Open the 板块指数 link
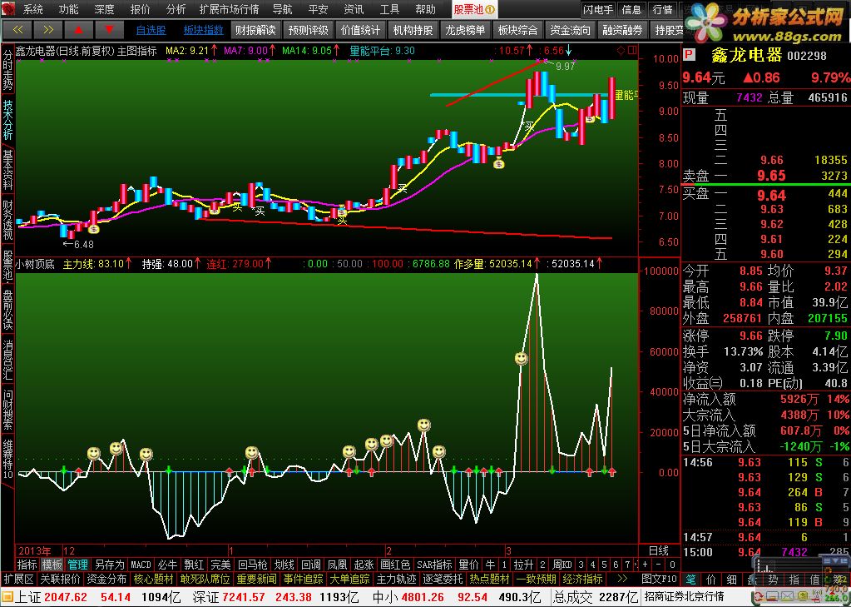The height and width of the screenshot is (607, 851). 204,31
